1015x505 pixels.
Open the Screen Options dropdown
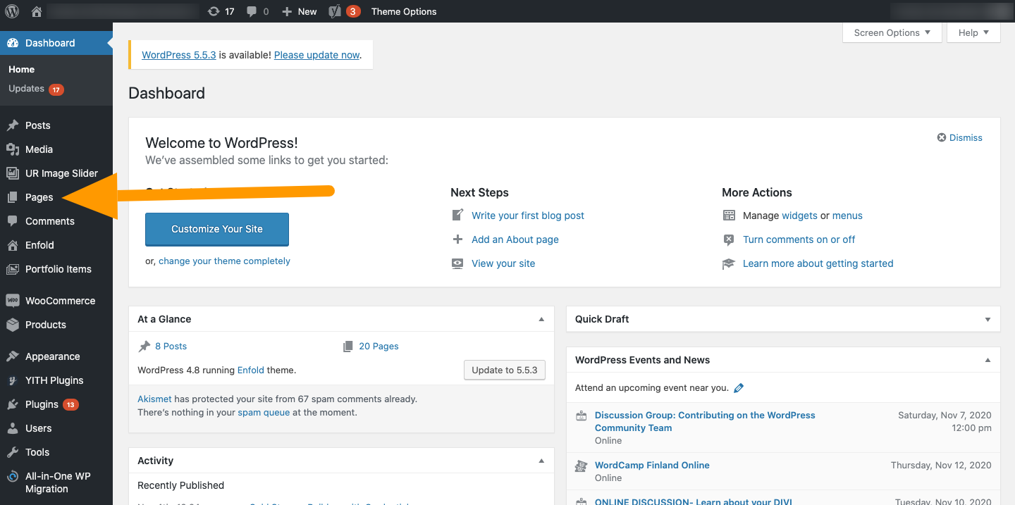click(892, 32)
